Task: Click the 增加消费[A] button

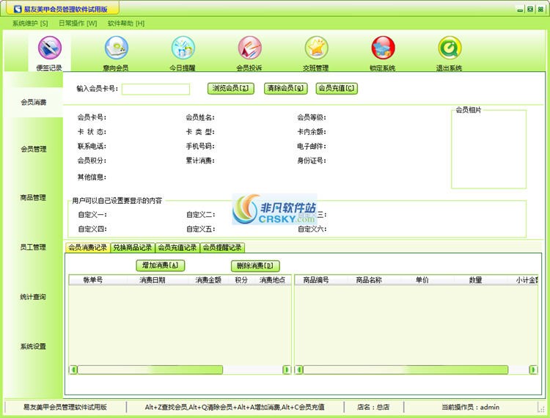Action: 161,265
